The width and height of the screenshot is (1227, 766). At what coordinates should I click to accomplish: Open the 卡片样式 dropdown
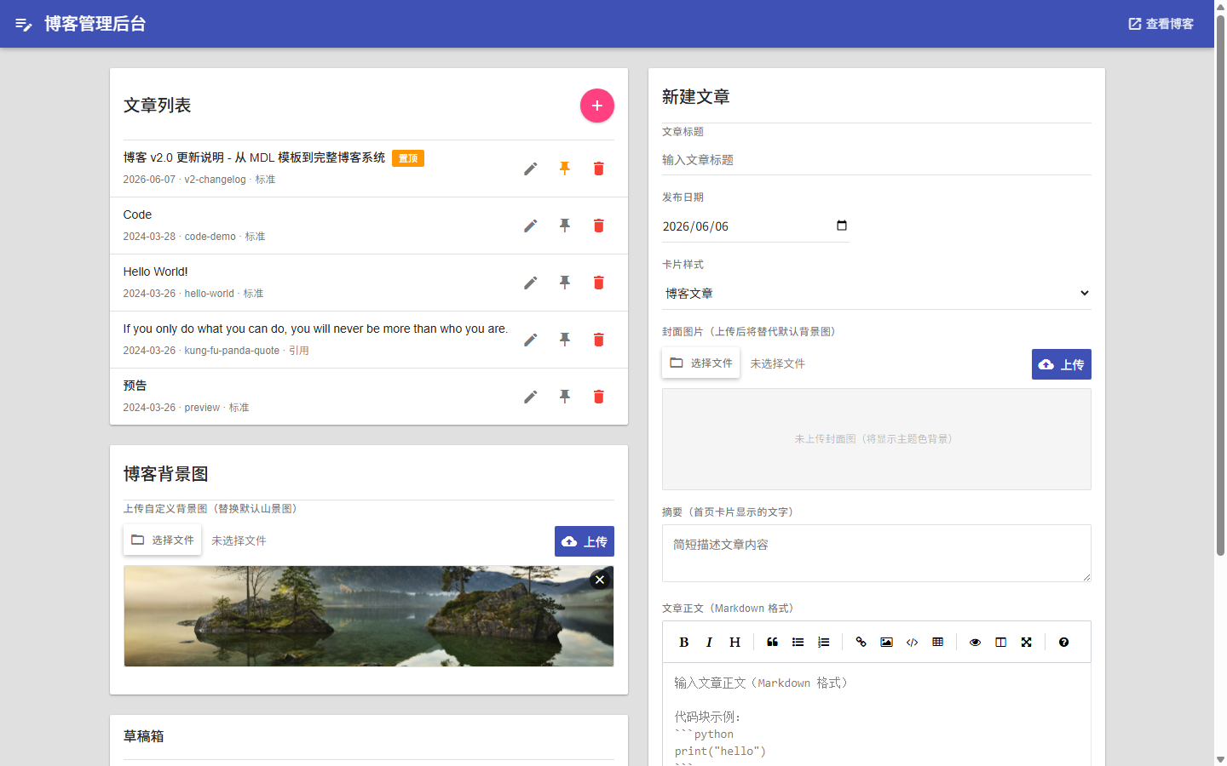(x=877, y=294)
